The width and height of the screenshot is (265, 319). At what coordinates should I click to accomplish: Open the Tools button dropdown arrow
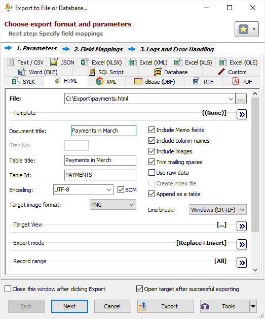[x=253, y=306]
